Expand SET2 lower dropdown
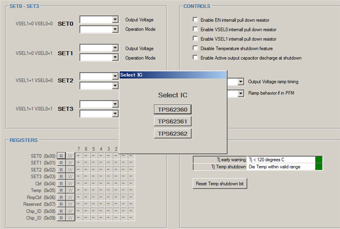This screenshot has width=340, height=229. click(x=115, y=86)
